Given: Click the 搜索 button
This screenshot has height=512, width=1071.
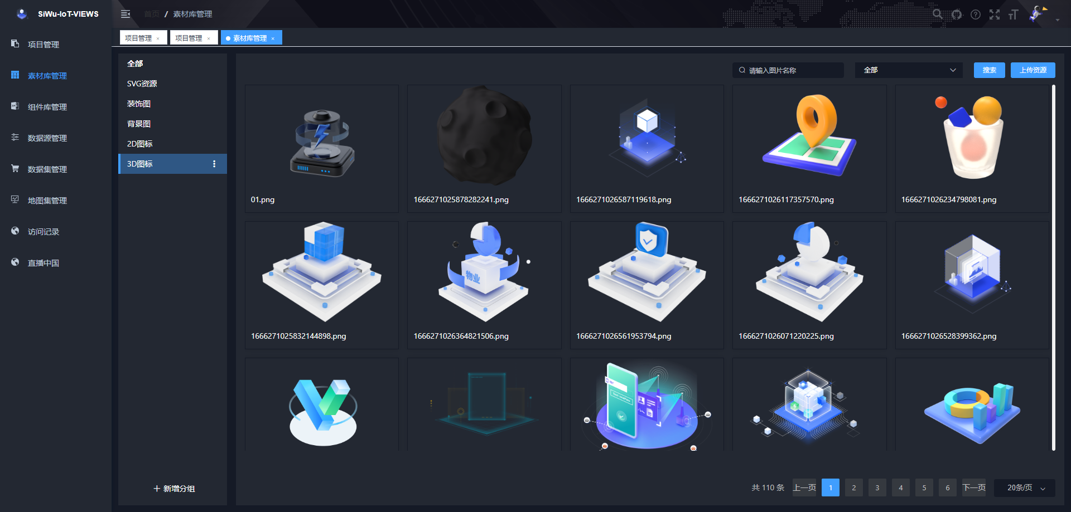Looking at the screenshot, I should (989, 70).
